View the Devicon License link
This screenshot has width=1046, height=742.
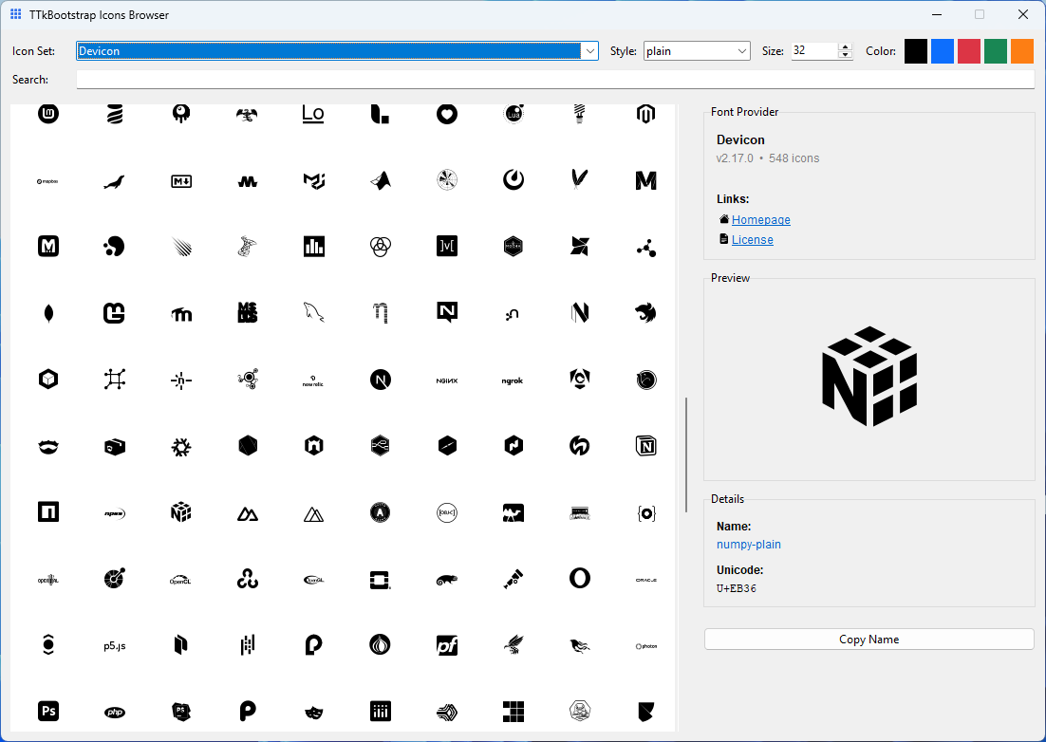[753, 239]
